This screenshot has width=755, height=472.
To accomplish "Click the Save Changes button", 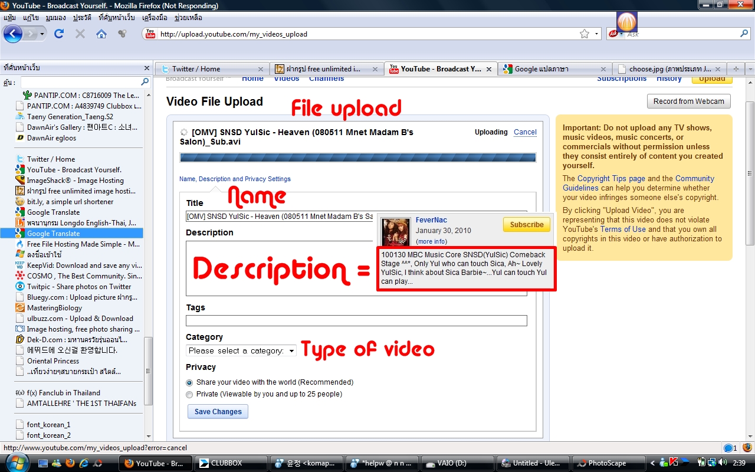I will tap(218, 412).
